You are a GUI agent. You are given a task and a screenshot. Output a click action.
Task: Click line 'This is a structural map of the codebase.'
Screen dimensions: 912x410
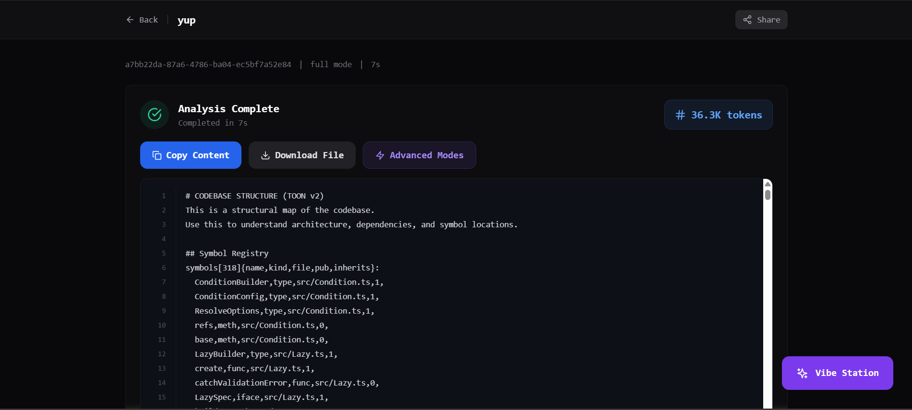point(280,210)
